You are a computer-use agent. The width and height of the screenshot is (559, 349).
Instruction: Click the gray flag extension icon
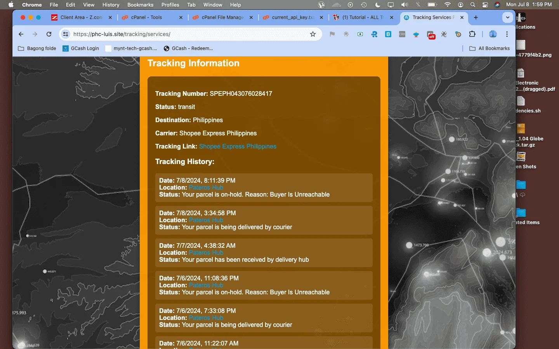[x=332, y=34]
